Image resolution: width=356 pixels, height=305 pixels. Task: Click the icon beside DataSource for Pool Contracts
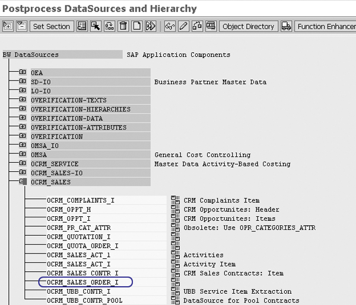point(175,300)
